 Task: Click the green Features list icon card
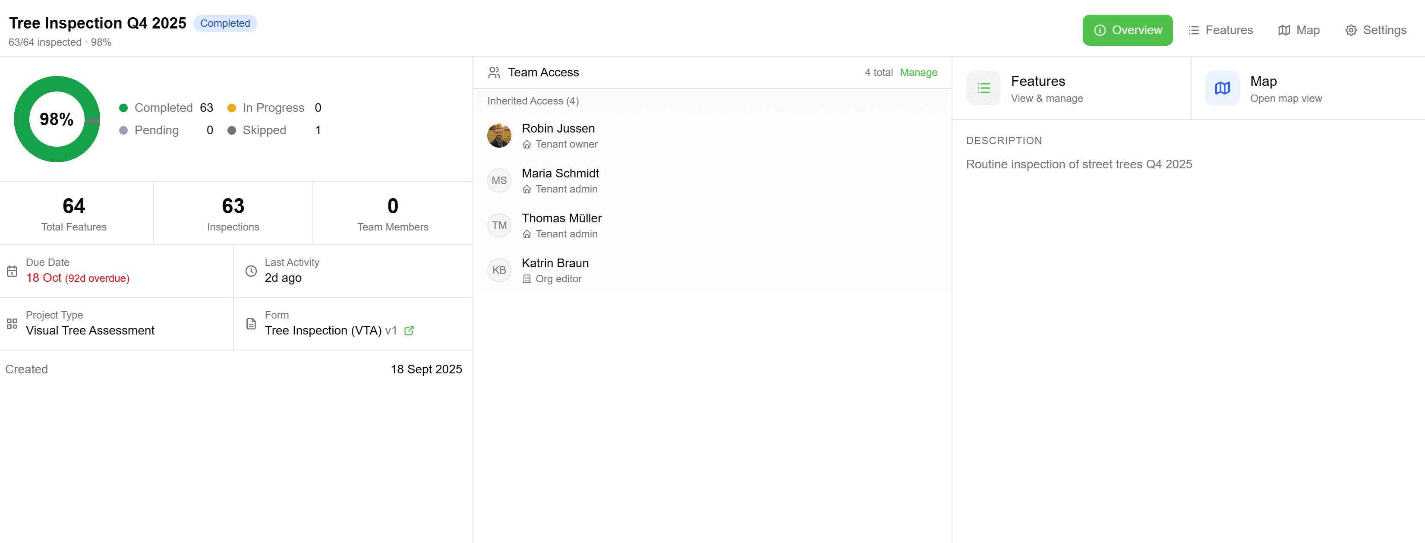pyautogui.click(x=983, y=88)
